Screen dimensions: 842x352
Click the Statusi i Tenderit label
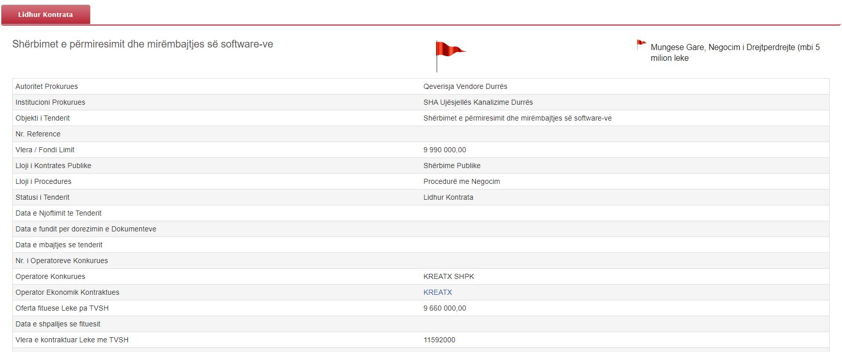coord(42,197)
